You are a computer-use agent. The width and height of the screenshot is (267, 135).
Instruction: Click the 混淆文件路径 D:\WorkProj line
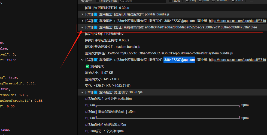coord(159,53)
